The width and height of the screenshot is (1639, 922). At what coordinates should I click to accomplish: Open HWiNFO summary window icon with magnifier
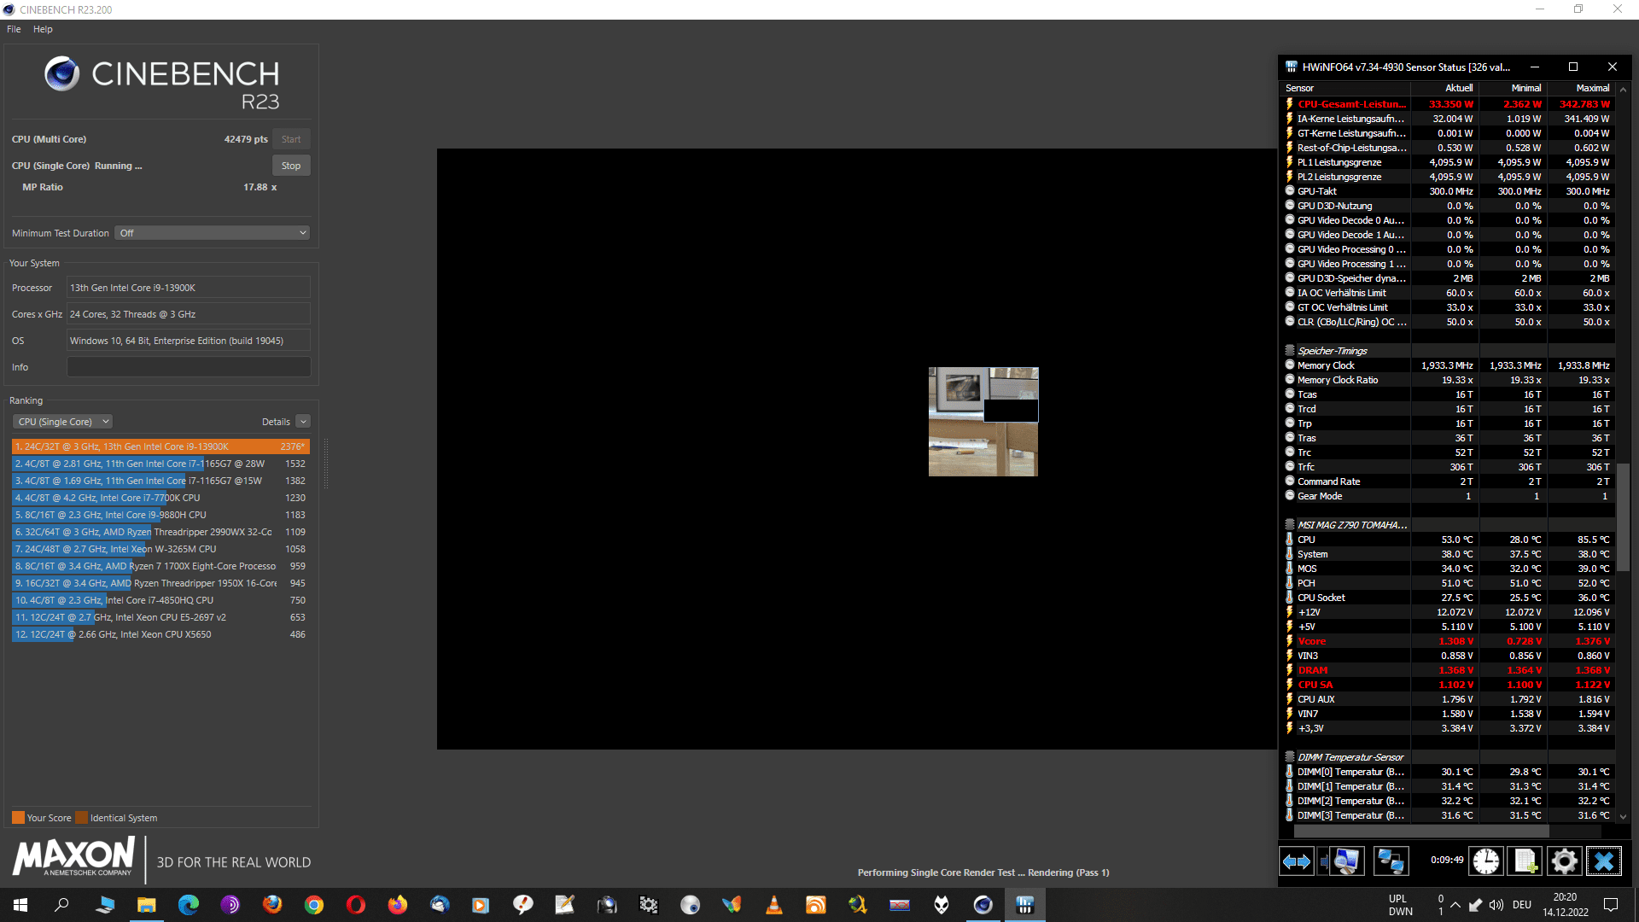1346,861
